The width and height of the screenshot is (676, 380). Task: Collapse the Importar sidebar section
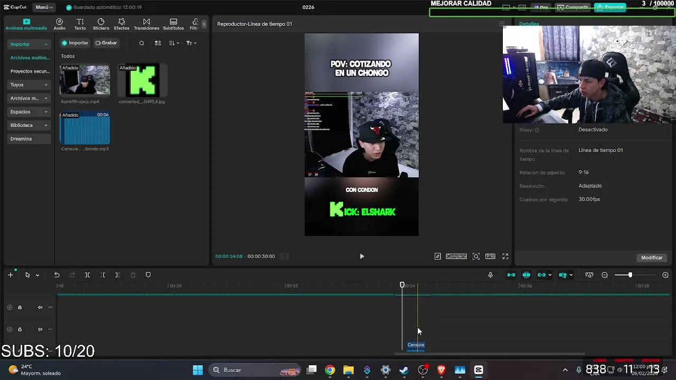tap(30, 44)
